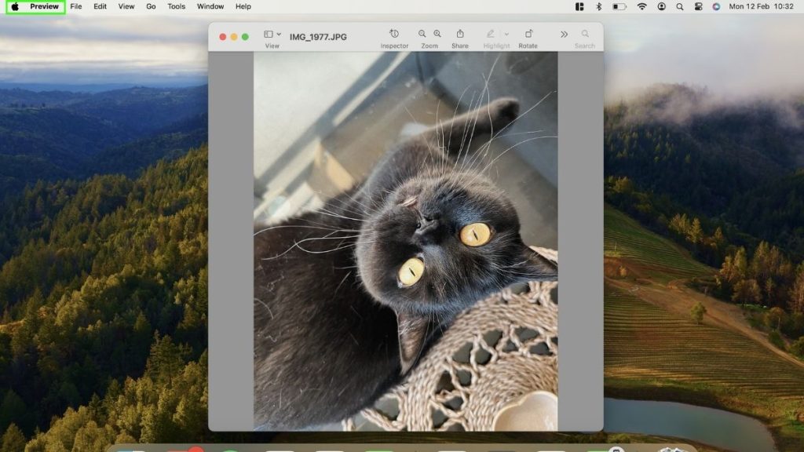
Task: Toggle the Bluetooth status icon
Action: coord(598,6)
